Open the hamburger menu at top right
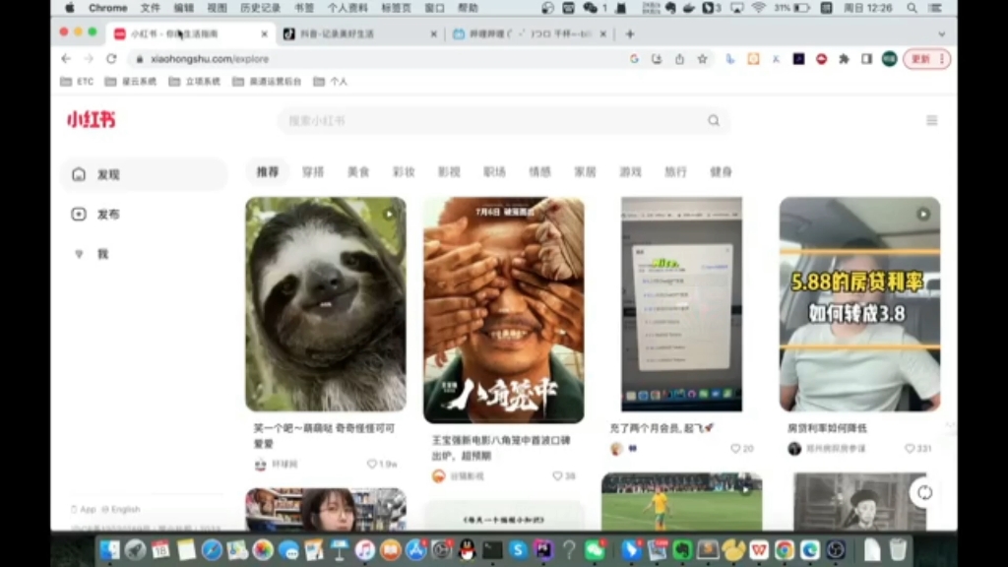The image size is (1008, 567). click(x=931, y=120)
